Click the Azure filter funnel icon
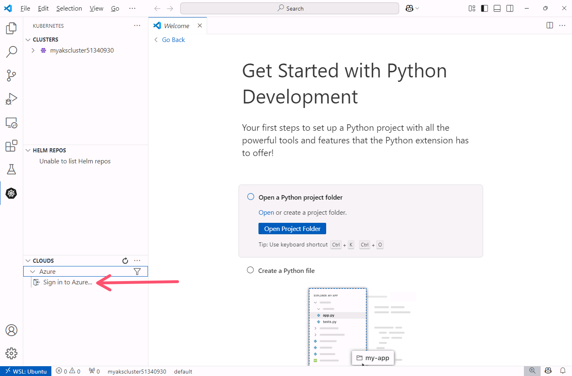The image size is (572, 376). click(137, 272)
